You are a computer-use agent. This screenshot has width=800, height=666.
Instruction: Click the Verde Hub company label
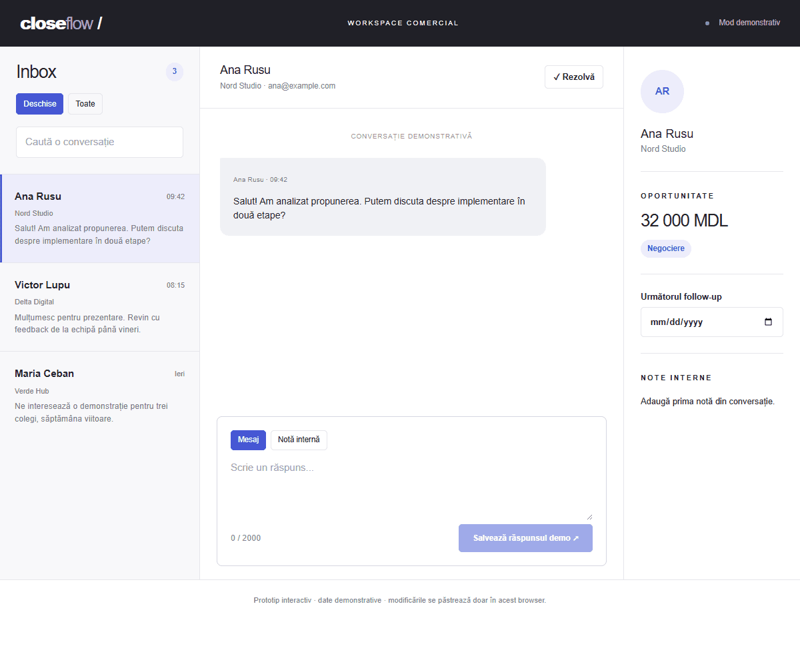[x=32, y=391]
